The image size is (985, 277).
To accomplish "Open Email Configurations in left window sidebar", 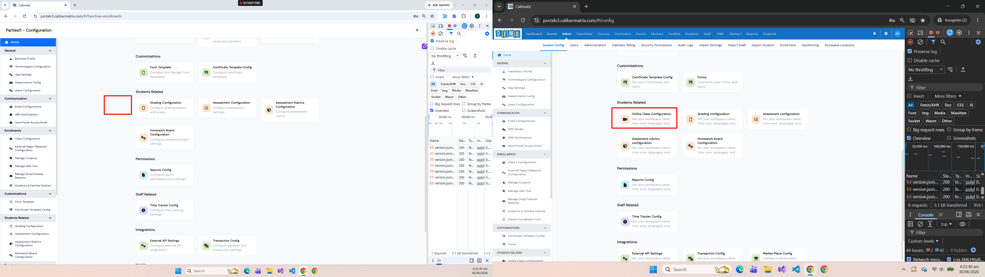I will tap(28, 107).
